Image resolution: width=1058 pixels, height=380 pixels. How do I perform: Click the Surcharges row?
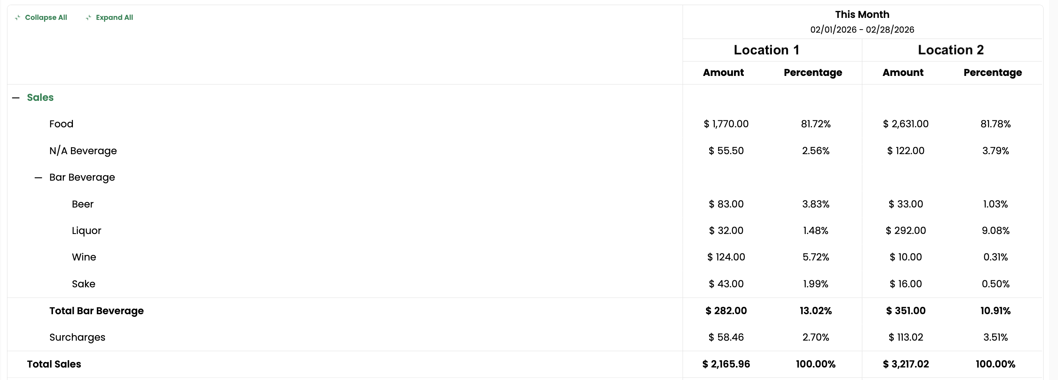(77, 337)
